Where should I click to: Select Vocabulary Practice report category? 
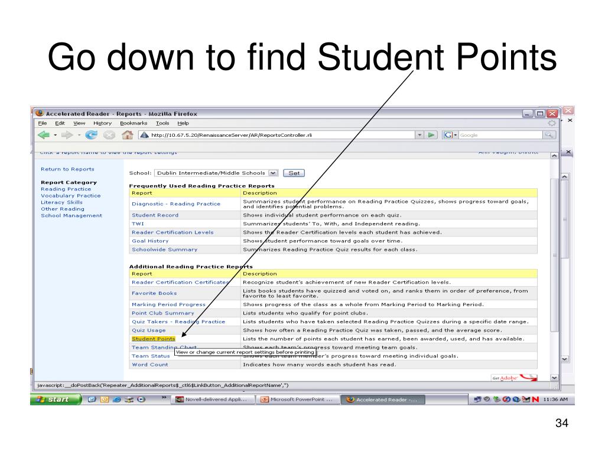(71, 196)
